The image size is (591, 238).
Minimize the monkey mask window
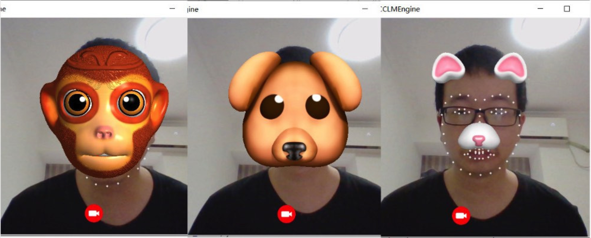tap(172, 9)
